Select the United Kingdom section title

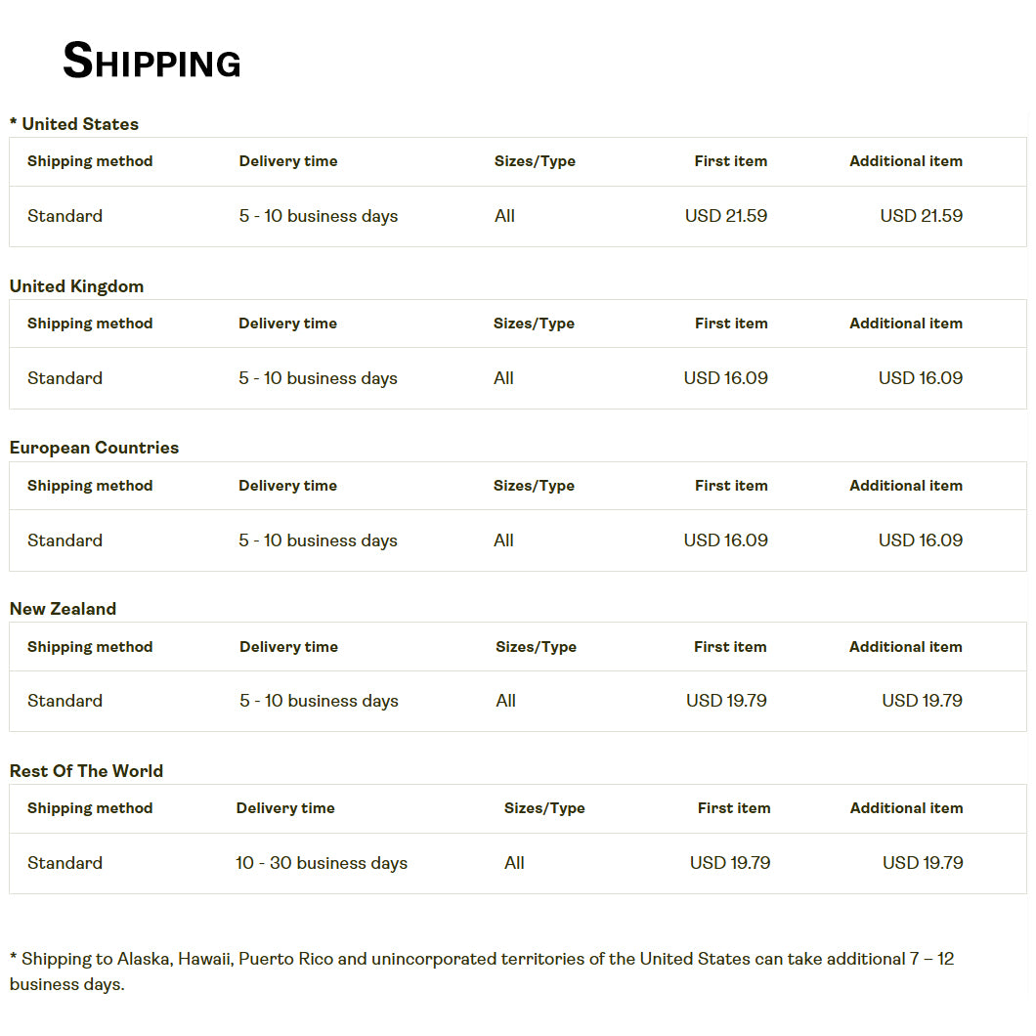tap(76, 286)
